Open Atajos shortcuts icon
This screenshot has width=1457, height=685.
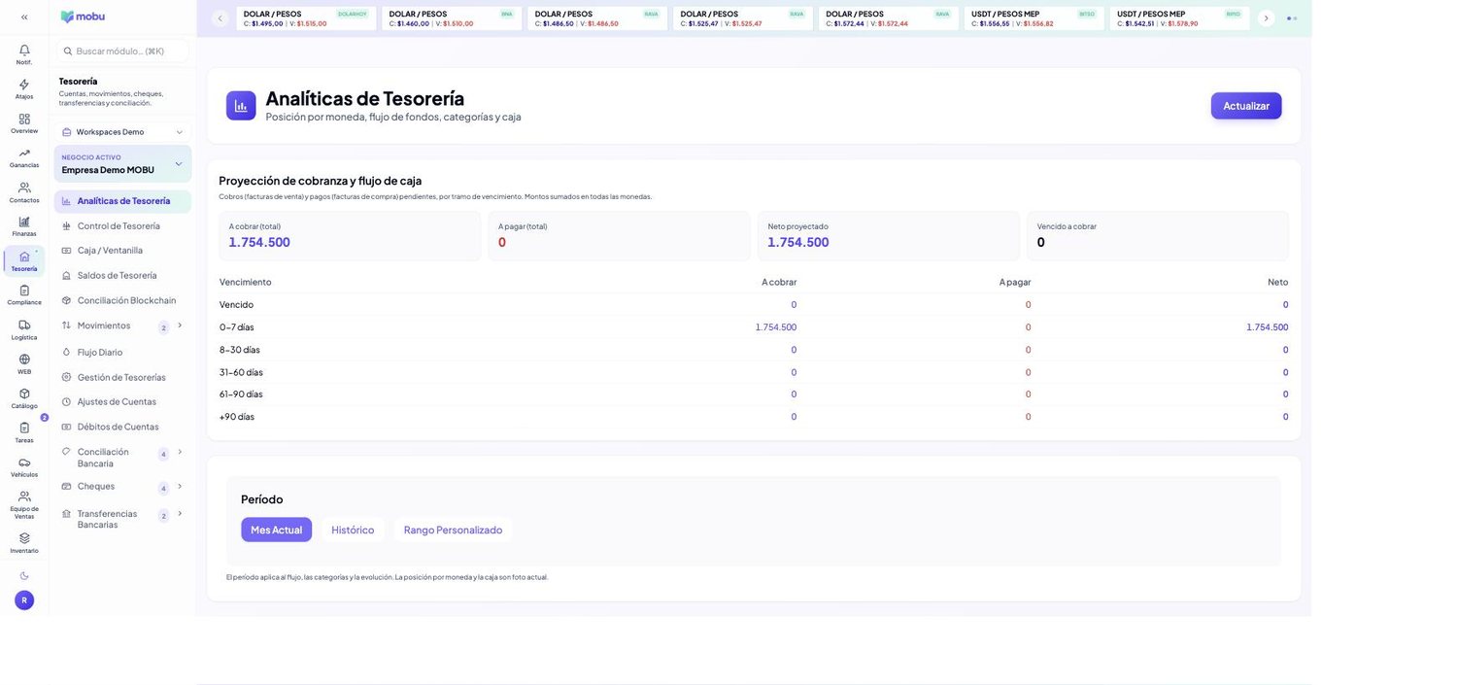point(24,85)
